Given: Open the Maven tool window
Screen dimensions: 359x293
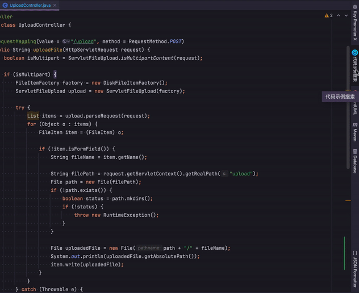Looking at the screenshot, I should coord(355,132).
